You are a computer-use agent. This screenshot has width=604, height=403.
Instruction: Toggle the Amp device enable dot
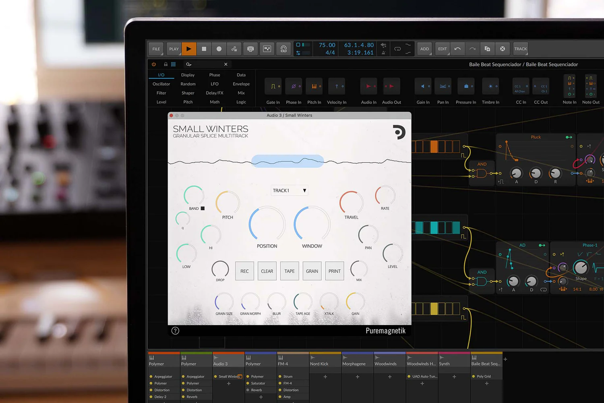click(x=280, y=397)
